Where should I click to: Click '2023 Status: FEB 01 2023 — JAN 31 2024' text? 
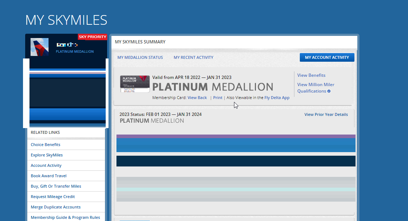point(161,114)
